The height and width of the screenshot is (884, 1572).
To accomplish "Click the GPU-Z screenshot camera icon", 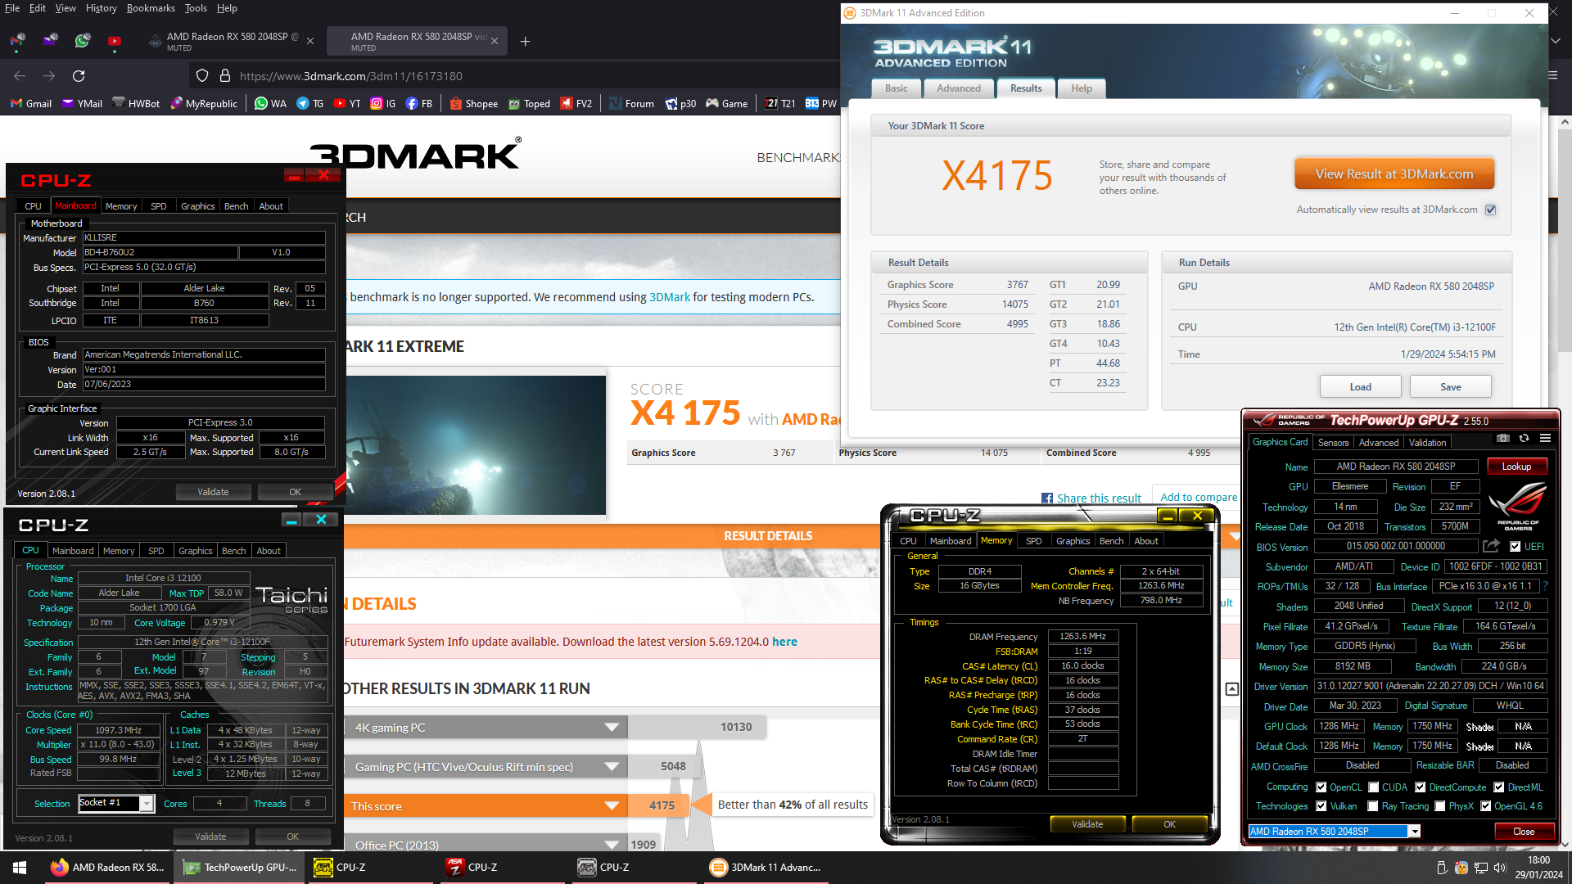I will [1503, 438].
